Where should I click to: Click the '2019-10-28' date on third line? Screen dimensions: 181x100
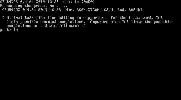tap(50, 10)
